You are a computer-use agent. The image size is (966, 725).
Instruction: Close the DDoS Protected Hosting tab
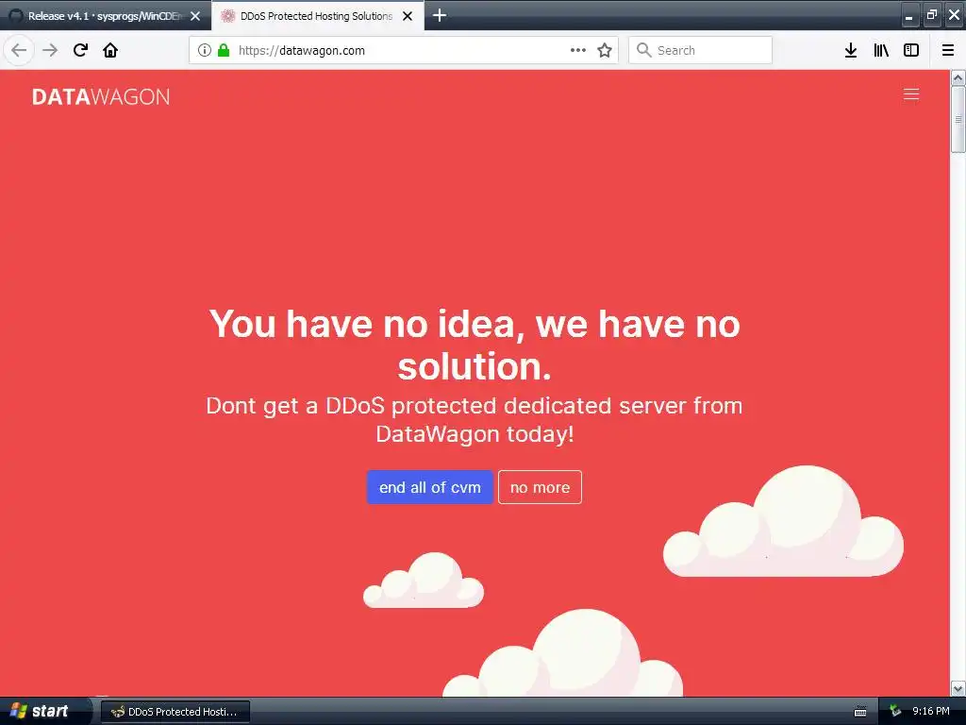pos(408,16)
